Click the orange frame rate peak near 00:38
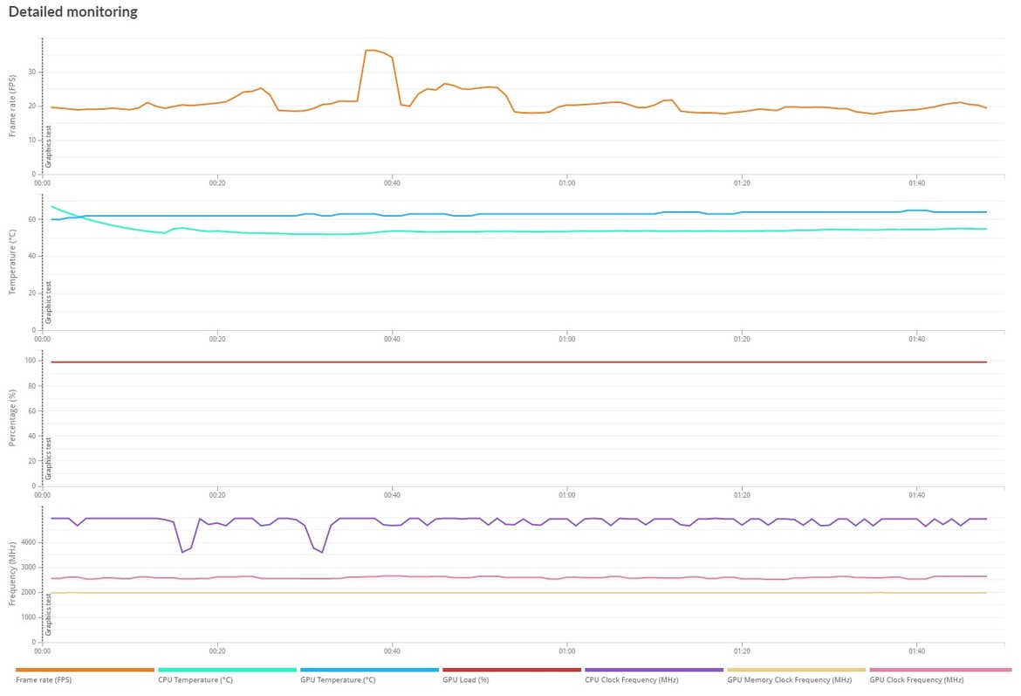The width and height of the screenshot is (1021, 696). (x=374, y=50)
